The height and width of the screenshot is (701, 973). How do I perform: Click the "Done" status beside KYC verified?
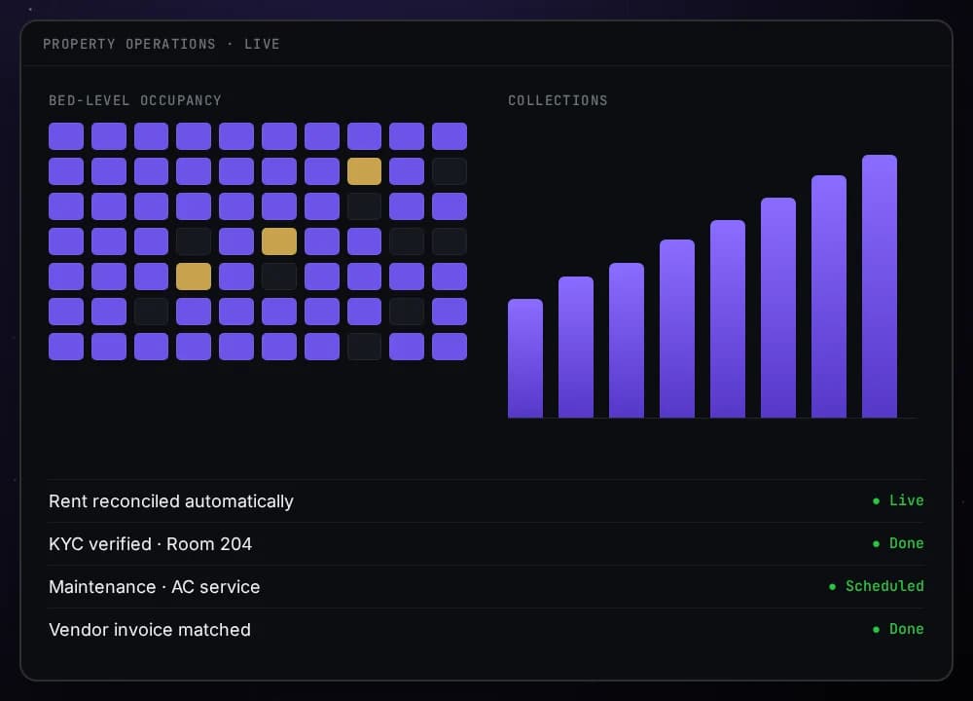(898, 543)
